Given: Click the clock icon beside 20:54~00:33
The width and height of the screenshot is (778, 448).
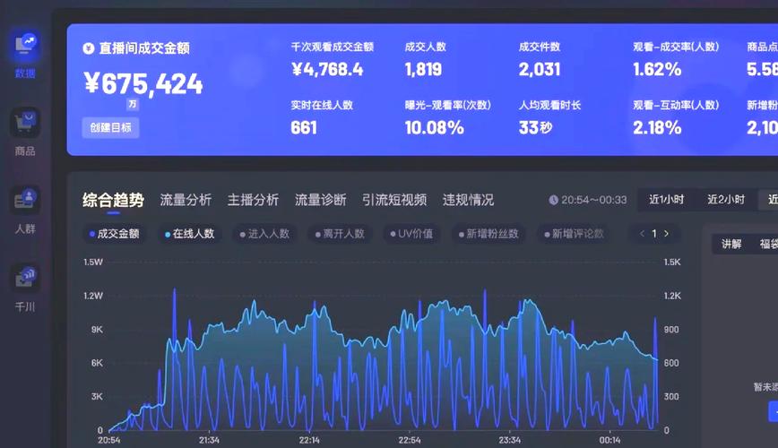Looking at the screenshot, I should pyautogui.click(x=553, y=200).
